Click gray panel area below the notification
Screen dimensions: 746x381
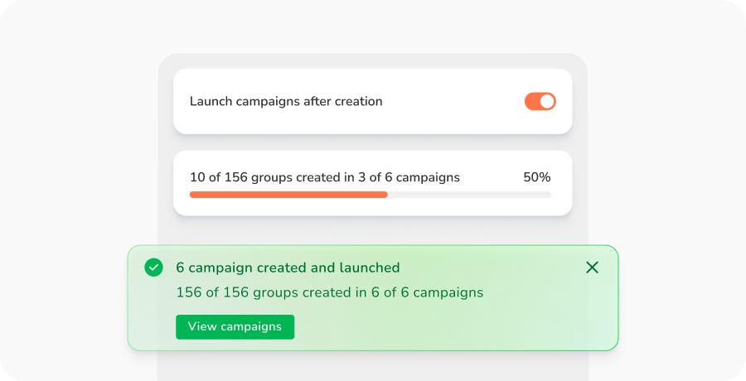point(373,364)
